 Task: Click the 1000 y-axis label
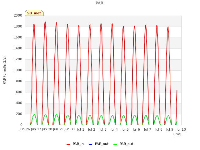pos(18,70)
